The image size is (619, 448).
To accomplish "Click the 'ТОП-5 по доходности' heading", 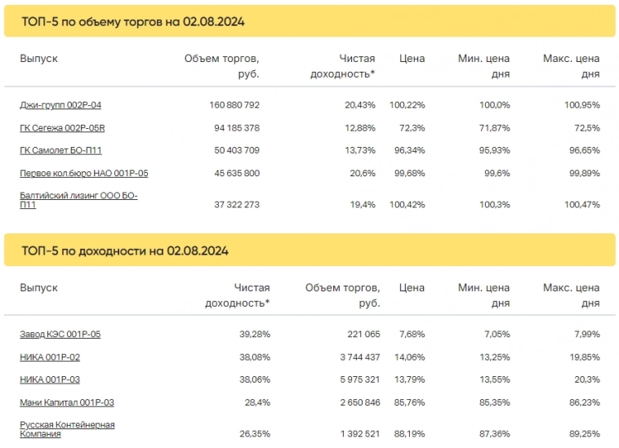I will [x=125, y=251].
